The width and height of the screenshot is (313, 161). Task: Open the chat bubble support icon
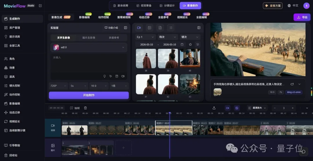(304, 151)
